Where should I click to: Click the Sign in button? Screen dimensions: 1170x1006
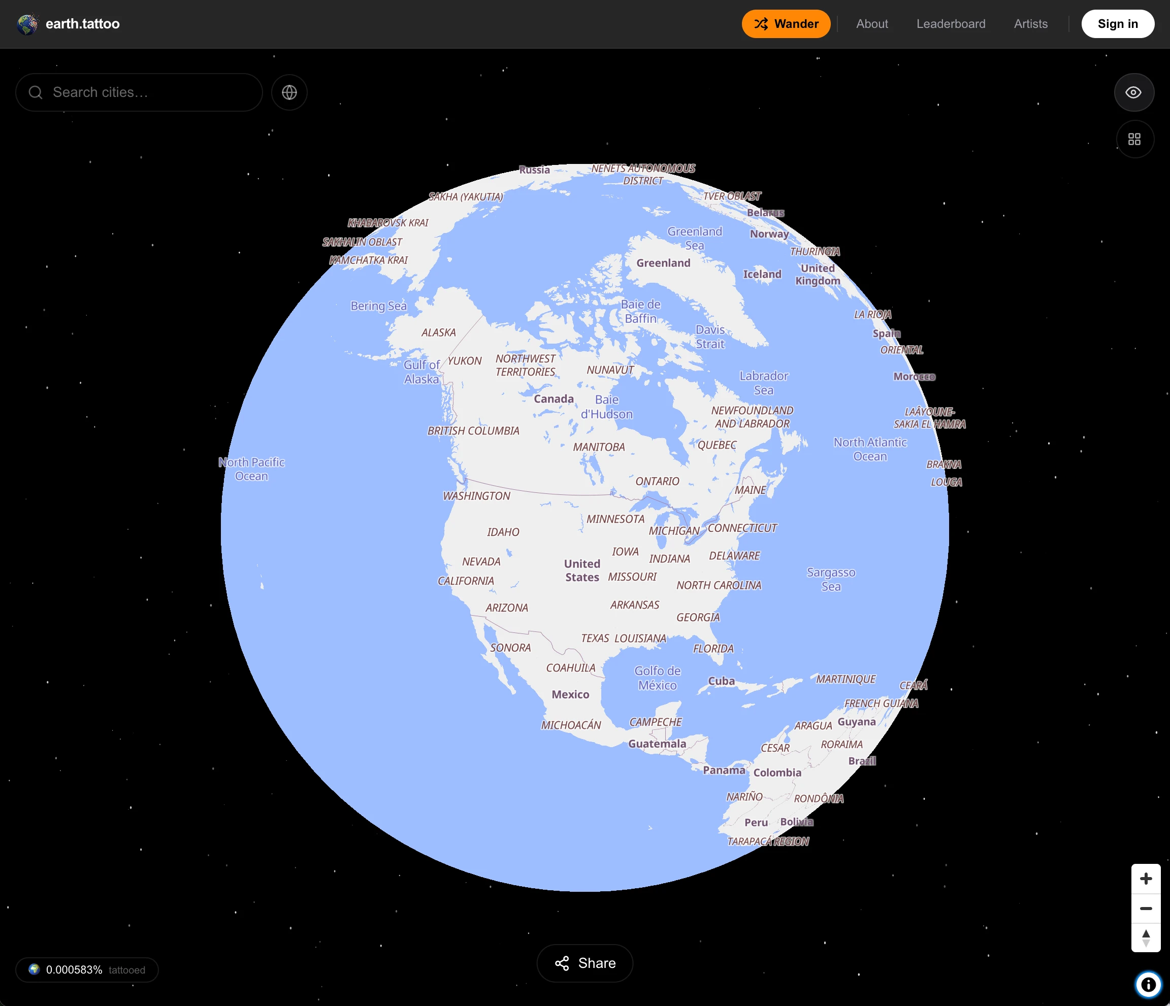(x=1117, y=24)
